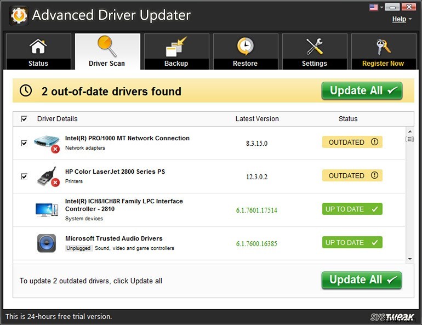The image size is (422, 325).
Task: Click the Driver Details column header
Action: click(x=58, y=118)
